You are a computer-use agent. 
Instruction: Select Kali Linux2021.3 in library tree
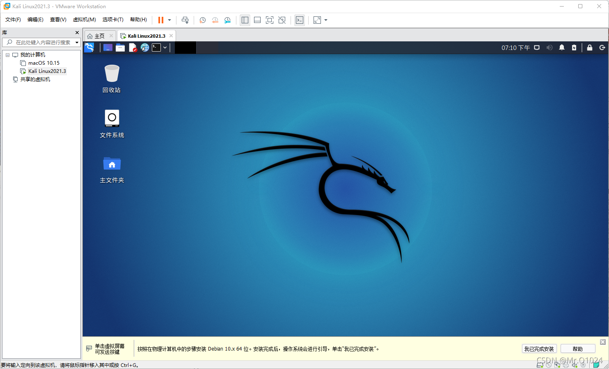tap(47, 71)
